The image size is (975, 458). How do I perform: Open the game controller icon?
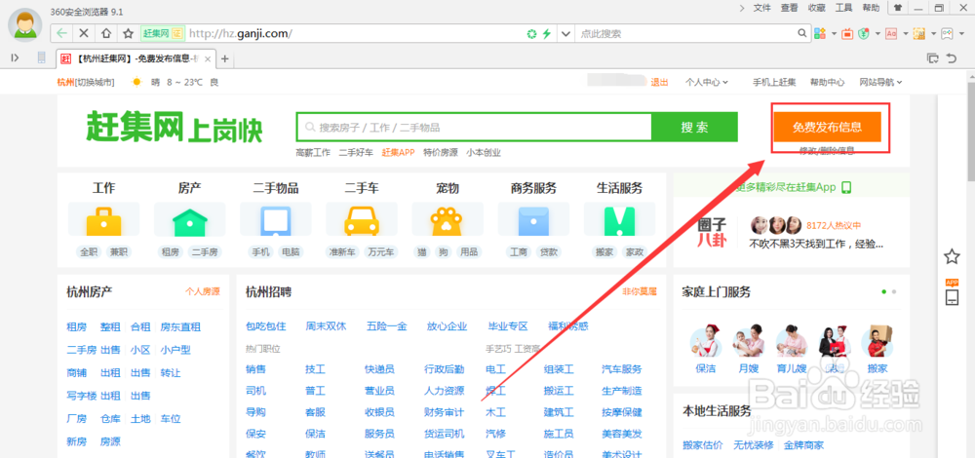coord(947,33)
